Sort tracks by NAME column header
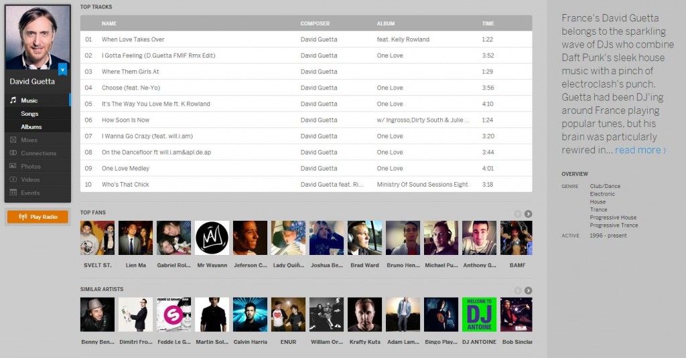Image resolution: width=686 pixels, height=358 pixels. [109, 23]
